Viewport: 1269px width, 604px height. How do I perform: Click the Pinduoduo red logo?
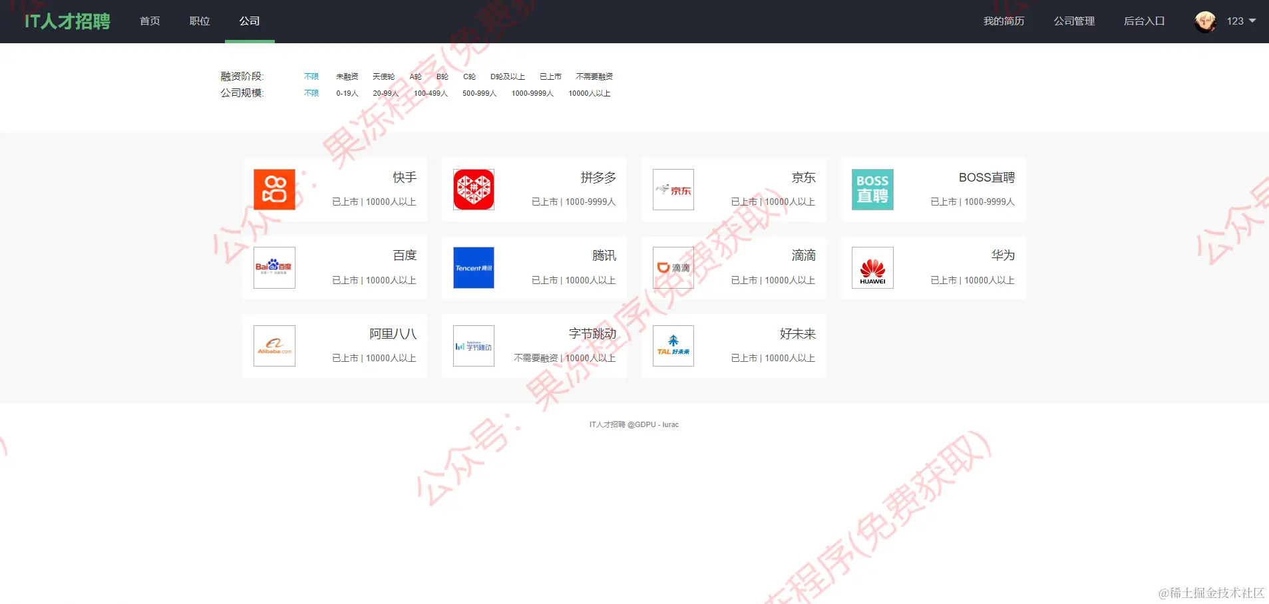[474, 190]
